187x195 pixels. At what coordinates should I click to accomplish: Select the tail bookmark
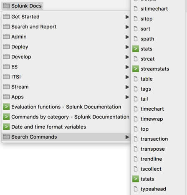click(x=159, y=99)
